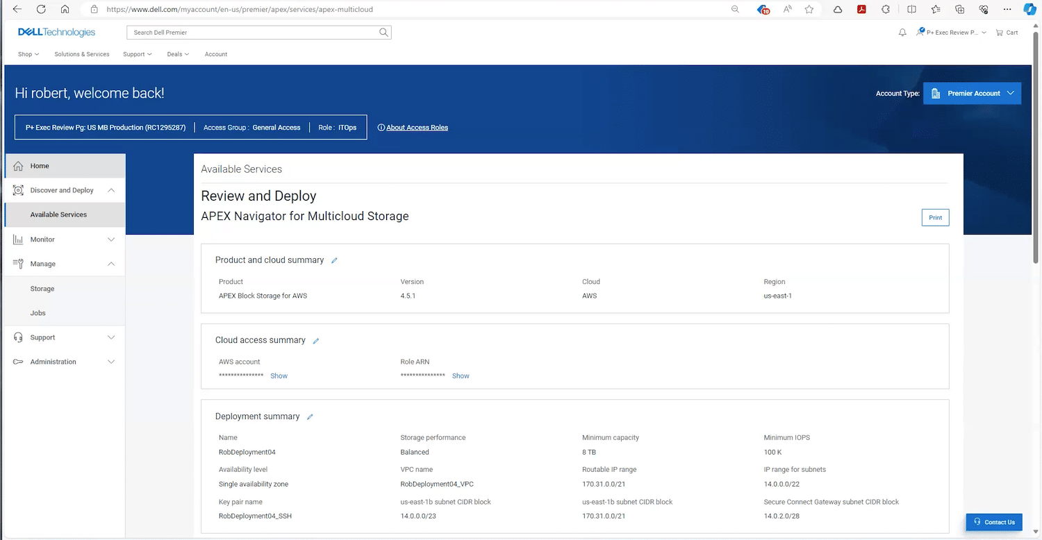Open the Account menu item
The height and width of the screenshot is (540, 1042).
coord(216,54)
